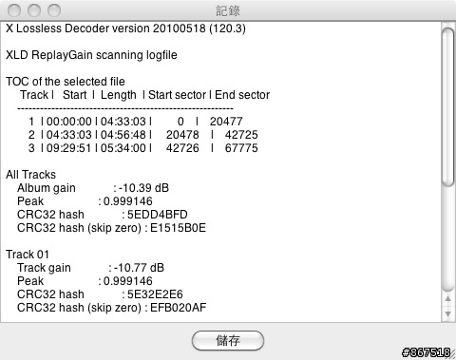456x360 pixels.
Task: Click track 1 length 04:33:03
Action: [x=123, y=122]
